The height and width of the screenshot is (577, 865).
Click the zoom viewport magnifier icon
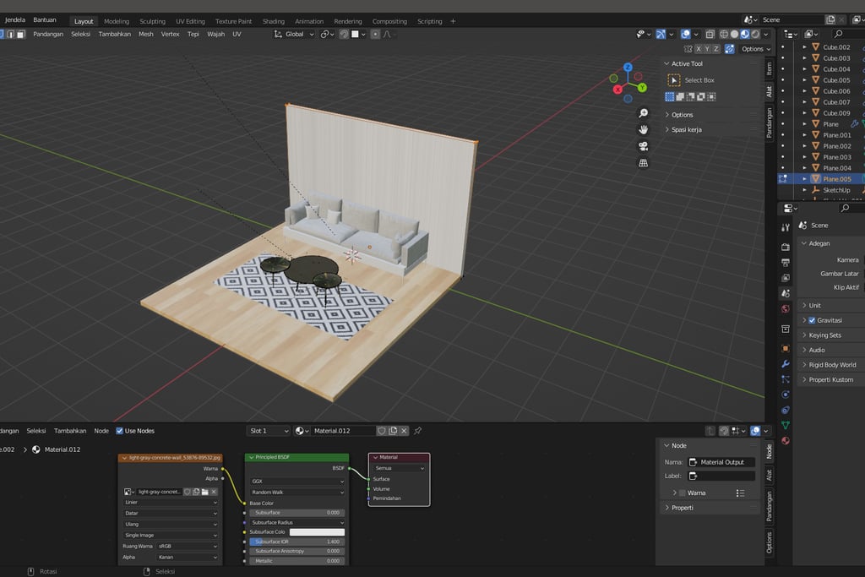[x=643, y=113]
